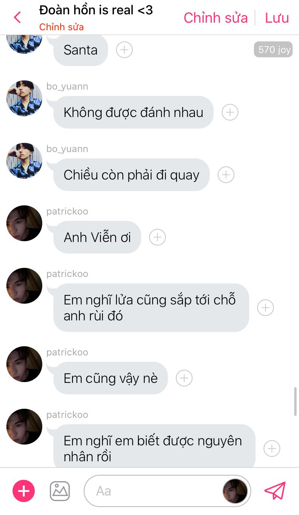Tap plus circle beside "Chiều còn phải đi quay"
This screenshot has height=515, width=299.
226,175
